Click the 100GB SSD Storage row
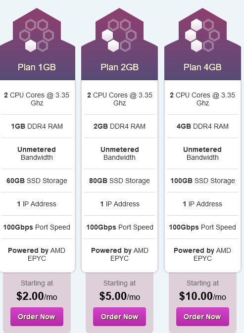The height and width of the screenshot is (333, 244). (x=202, y=181)
